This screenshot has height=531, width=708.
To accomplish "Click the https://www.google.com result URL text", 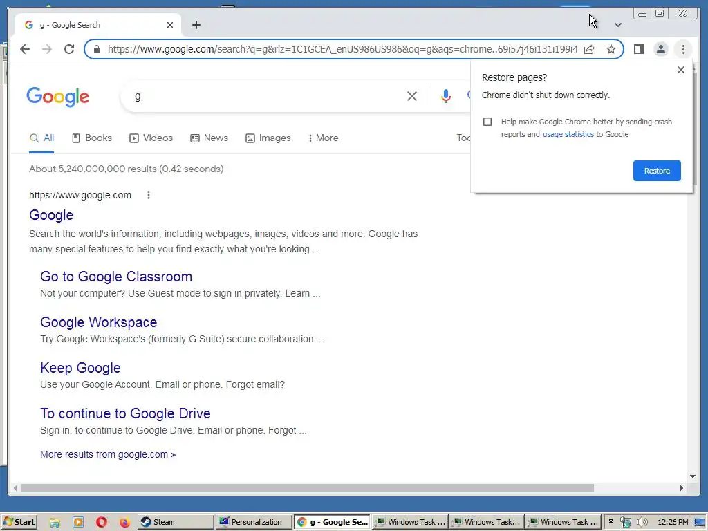I will point(80,195).
